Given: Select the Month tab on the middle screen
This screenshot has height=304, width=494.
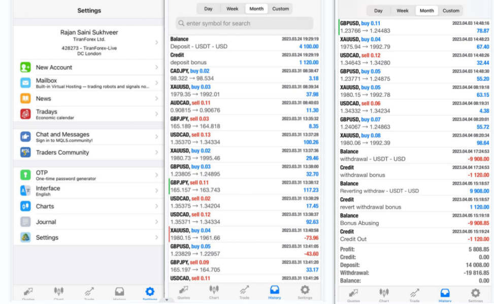Looking at the screenshot, I should tap(256, 9).
